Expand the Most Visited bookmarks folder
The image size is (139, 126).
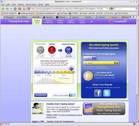pos(9,13)
